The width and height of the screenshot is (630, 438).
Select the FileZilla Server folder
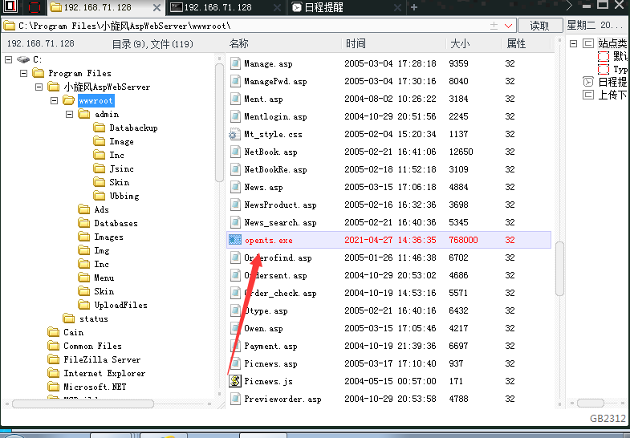[102, 359]
